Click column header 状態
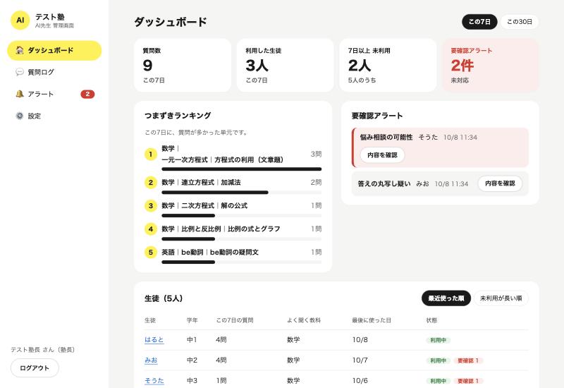Viewport: 564px width, 388px height. (431, 320)
